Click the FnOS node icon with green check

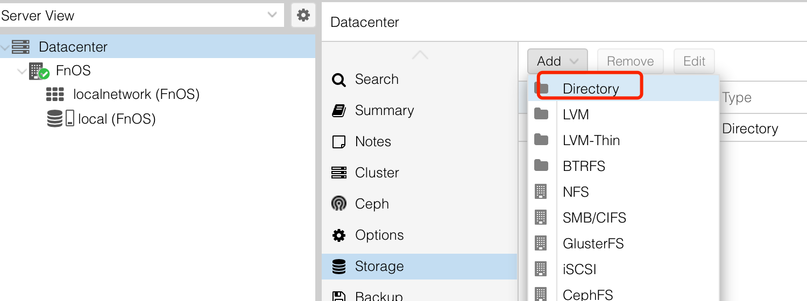[x=39, y=71]
